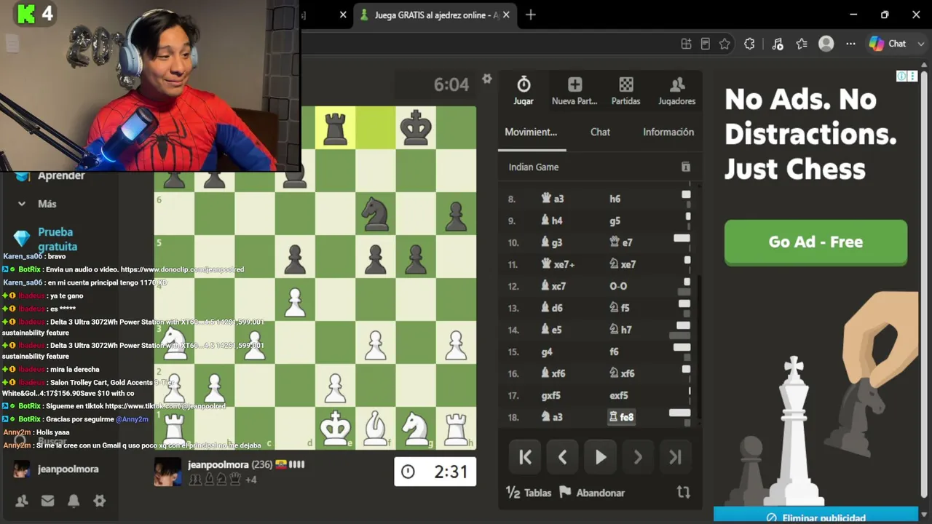Click the diamond Prueba gratuita icon
932x524 pixels.
[22, 238]
